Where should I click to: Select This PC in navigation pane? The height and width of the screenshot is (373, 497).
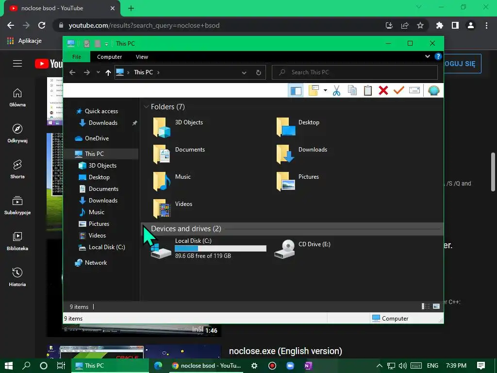(x=94, y=154)
